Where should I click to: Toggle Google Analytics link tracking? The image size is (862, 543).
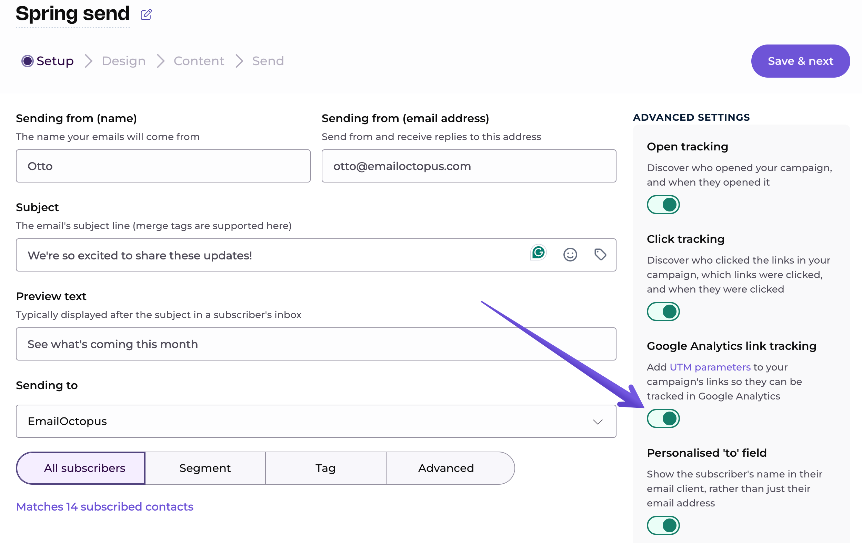[663, 418]
